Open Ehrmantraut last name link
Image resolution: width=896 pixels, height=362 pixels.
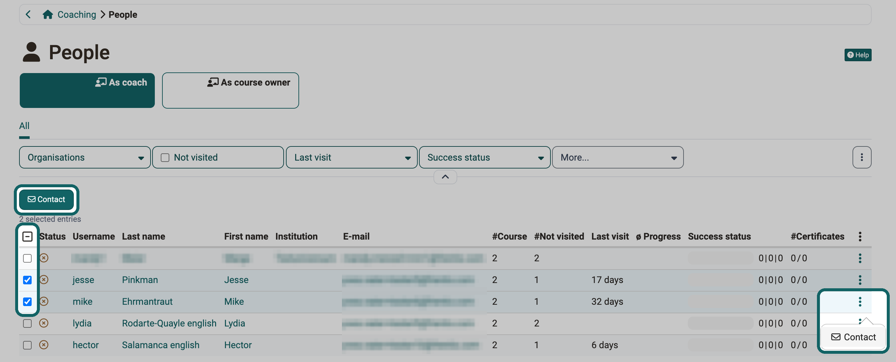147,301
